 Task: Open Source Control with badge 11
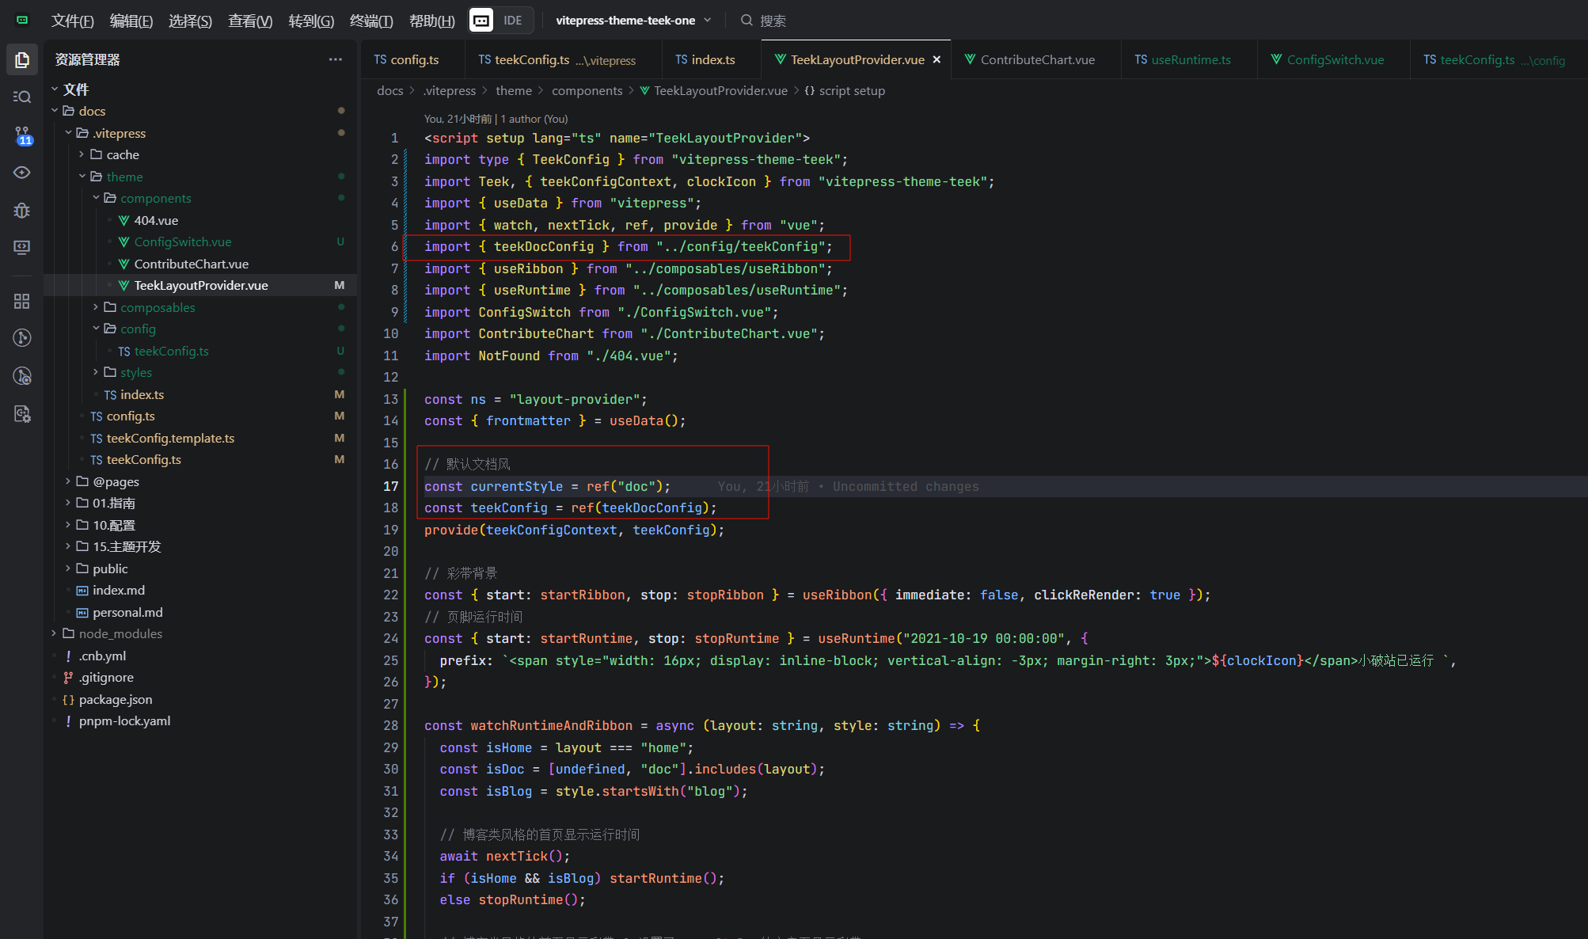[x=22, y=135]
